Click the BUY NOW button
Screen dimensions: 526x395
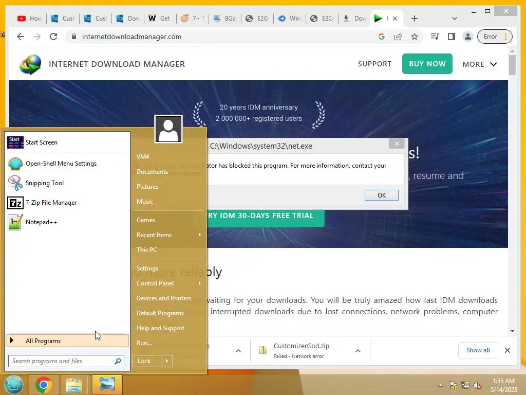pos(427,64)
